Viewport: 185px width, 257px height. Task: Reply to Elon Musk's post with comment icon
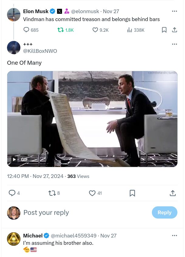tap(27, 30)
